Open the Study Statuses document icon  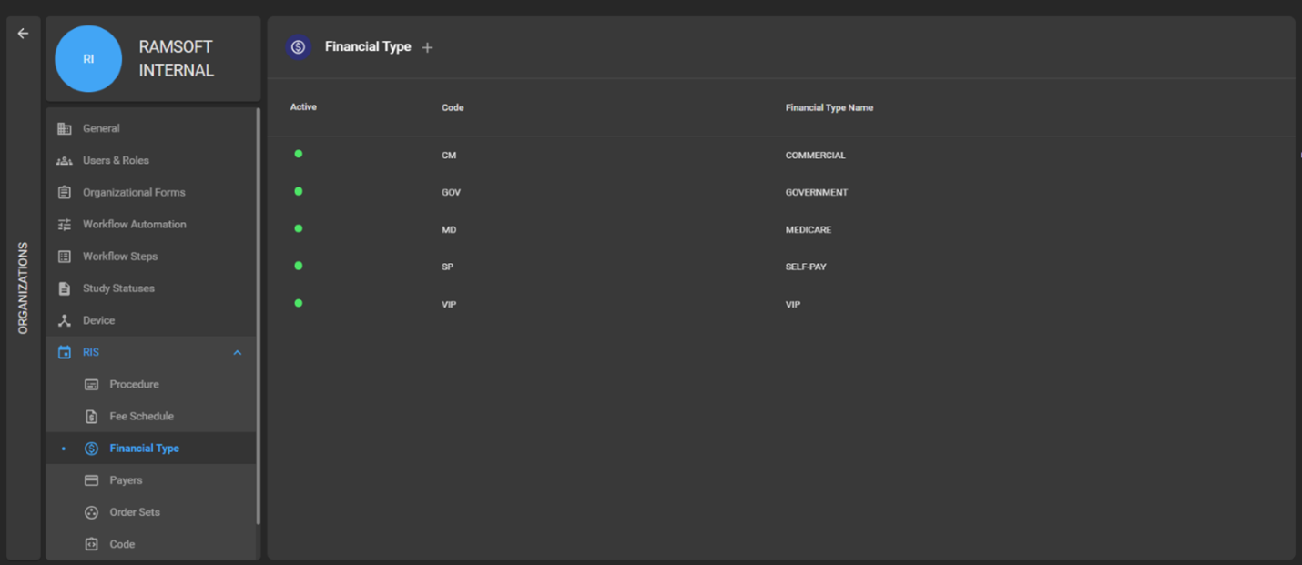64,288
